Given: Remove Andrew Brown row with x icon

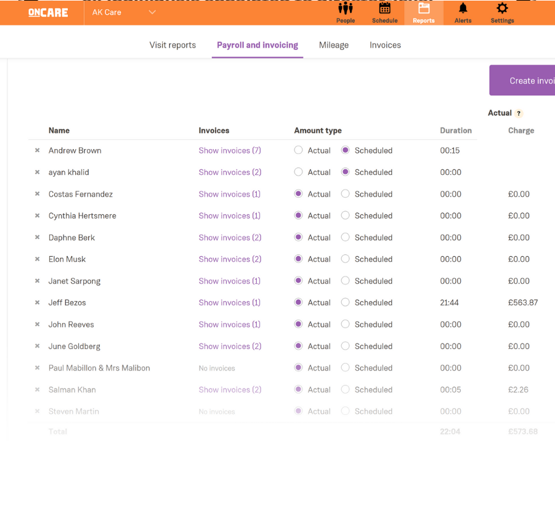Looking at the screenshot, I should [37, 150].
